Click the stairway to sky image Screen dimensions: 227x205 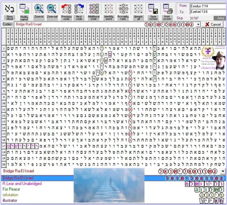point(109,185)
